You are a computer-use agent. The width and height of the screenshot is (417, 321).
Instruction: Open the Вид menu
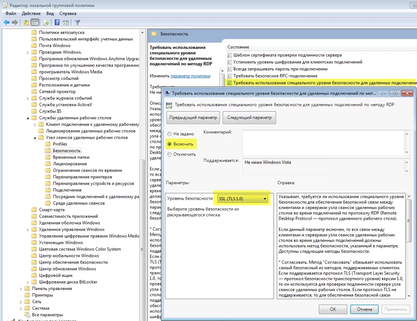pos(50,14)
